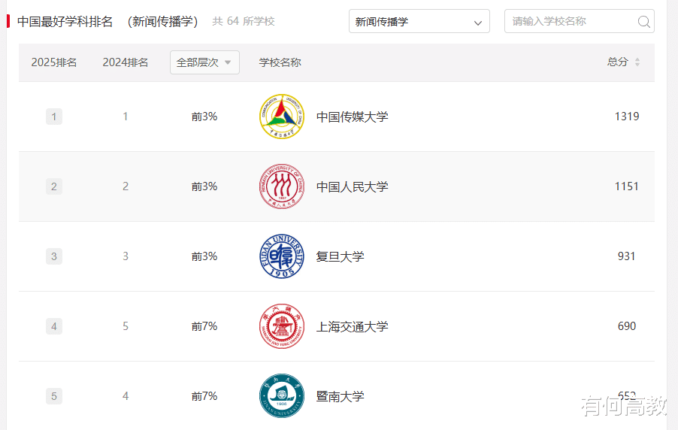Click 前7% in the 上海交通大学 row
The width and height of the screenshot is (678, 430).
204,326
